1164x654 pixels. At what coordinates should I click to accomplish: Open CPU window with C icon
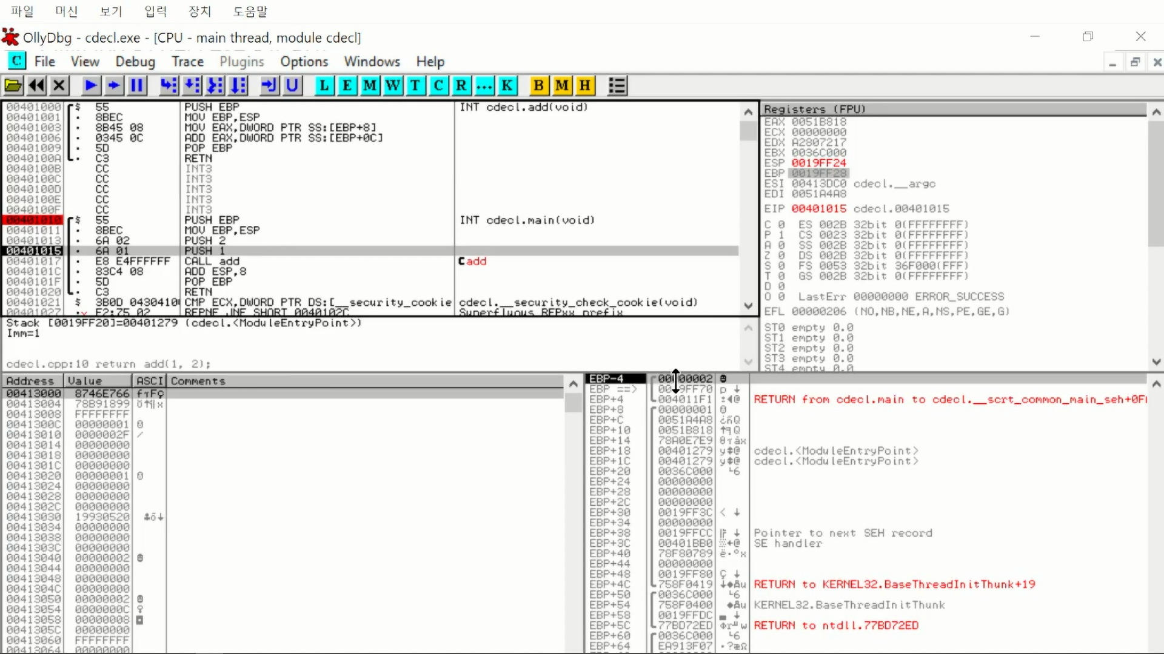point(438,85)
